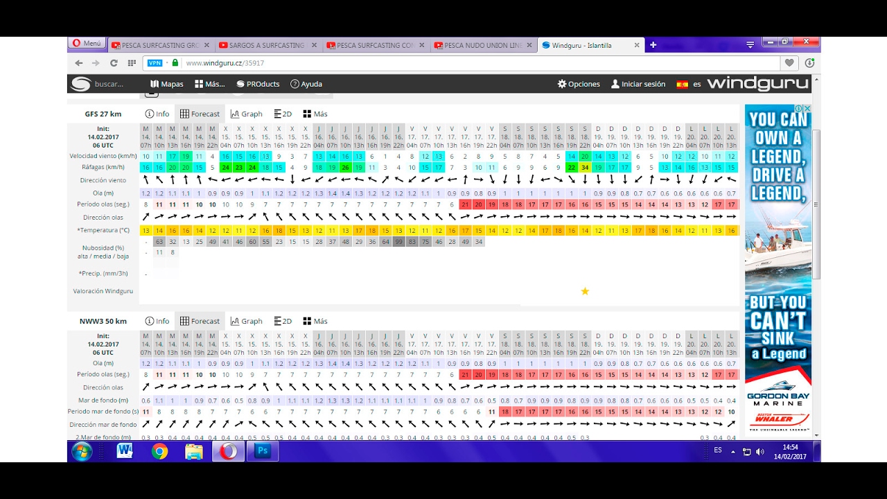
Task: Open the Graph tab of NWW3 50 km
Action: point(247,321)
